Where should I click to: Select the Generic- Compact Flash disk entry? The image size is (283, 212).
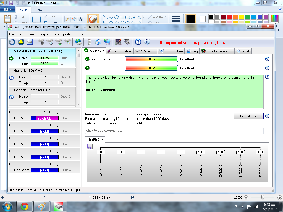[x=42, y=96]
